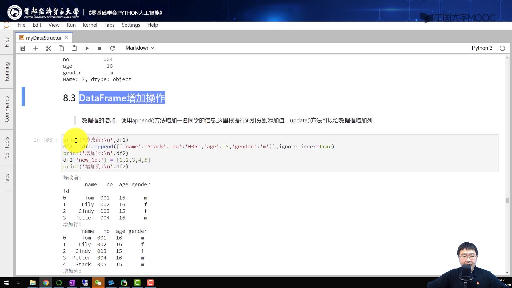Switch to the myDataStructur notebook tab
512x288 pixels.
click(43, 38)
